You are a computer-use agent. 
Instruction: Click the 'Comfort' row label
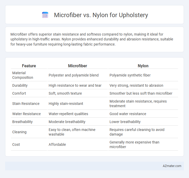coord(19,93)
